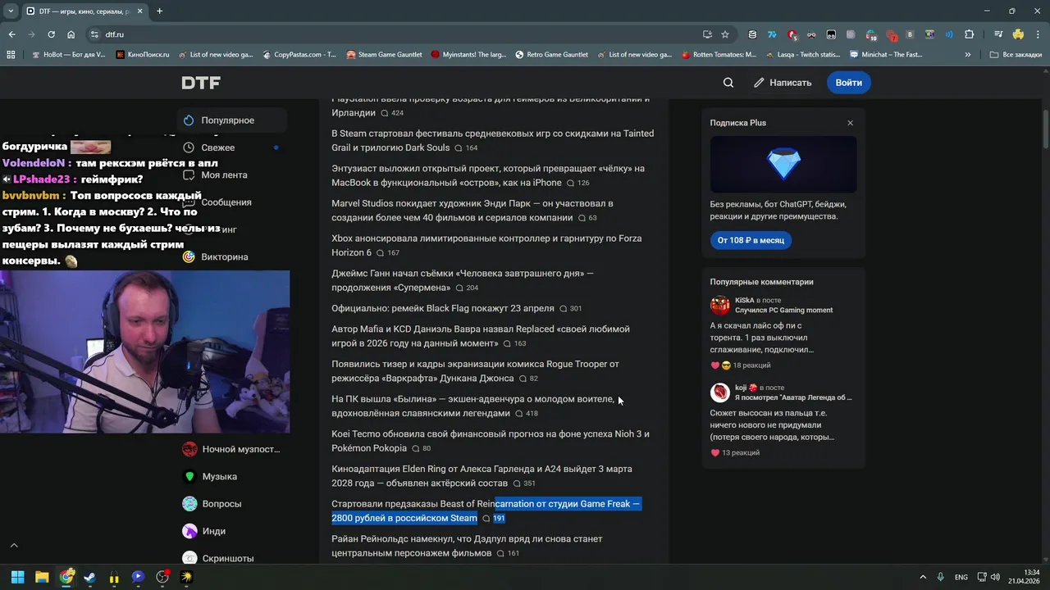Open article about Былина on PC
This screenshot has width=1050, height=590.
click(472, 406)
